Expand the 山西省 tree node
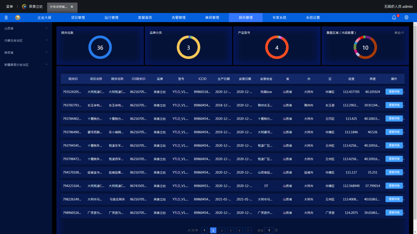The image size is (417, 234). tap(47, 28)
